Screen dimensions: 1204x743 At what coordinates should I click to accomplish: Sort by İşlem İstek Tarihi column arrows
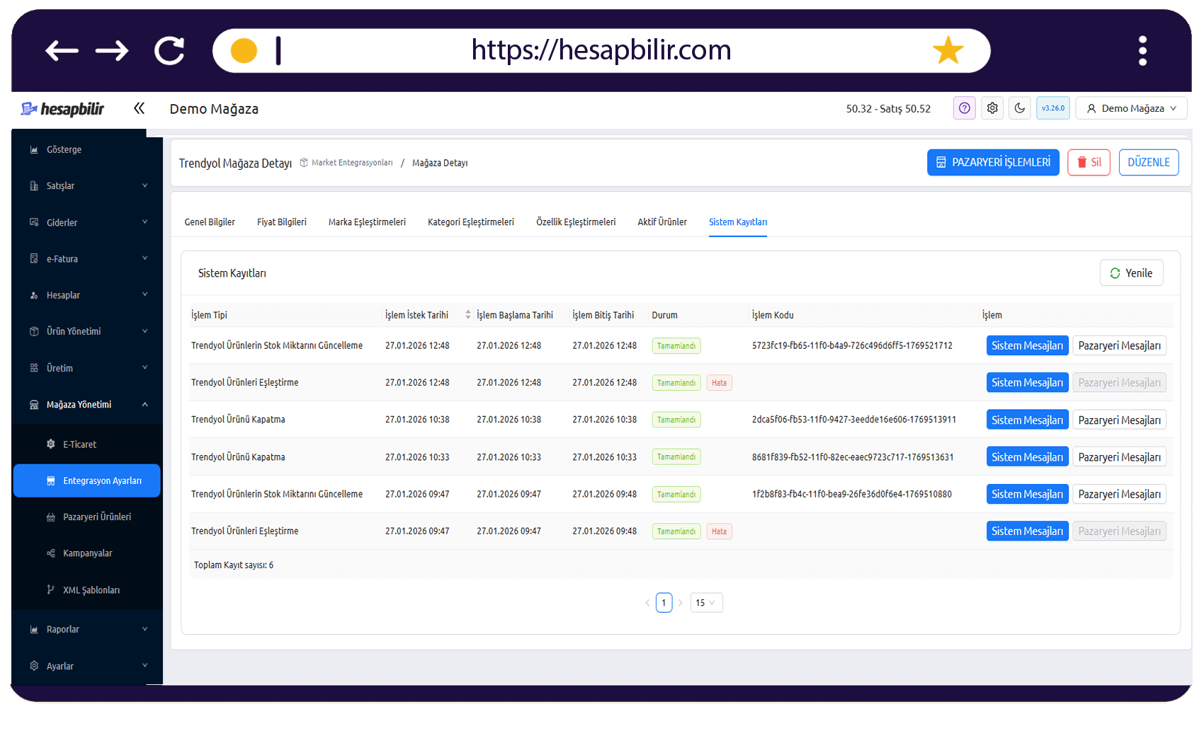coord(468,315)
